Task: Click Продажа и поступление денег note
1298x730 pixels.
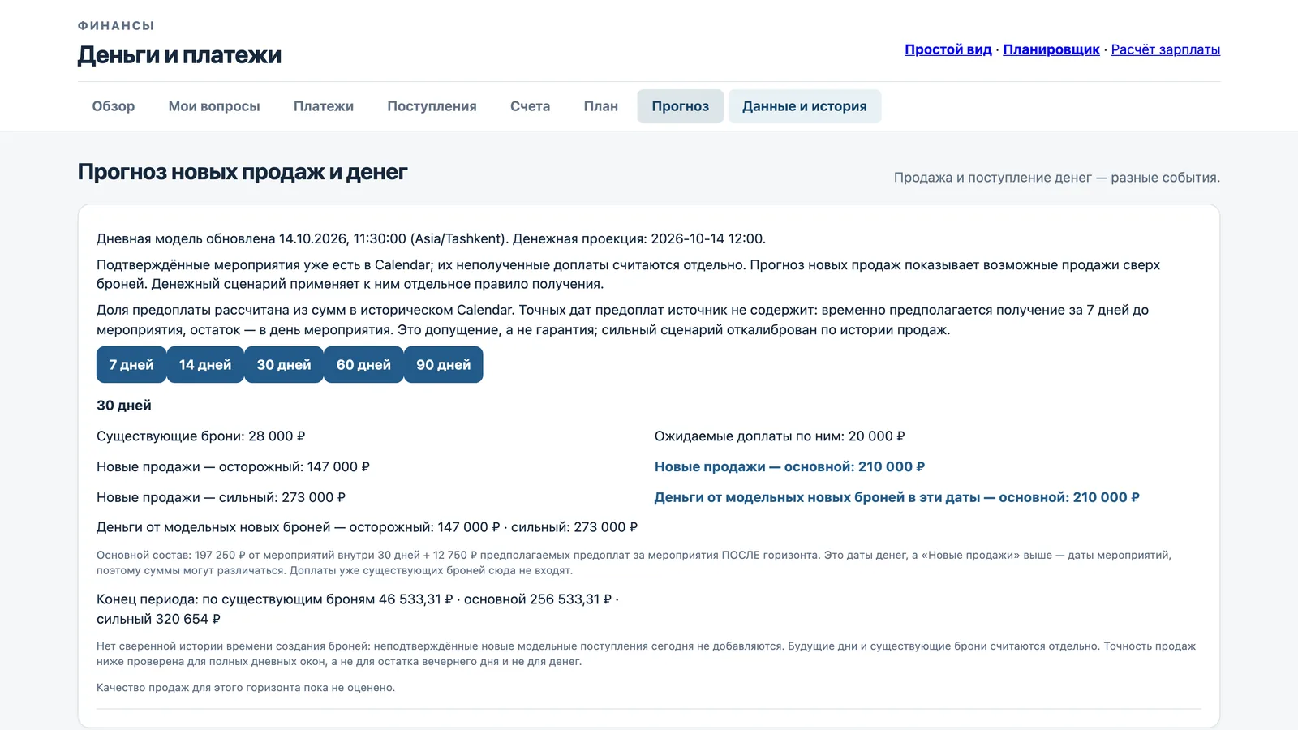Action: coord(1057,178)
